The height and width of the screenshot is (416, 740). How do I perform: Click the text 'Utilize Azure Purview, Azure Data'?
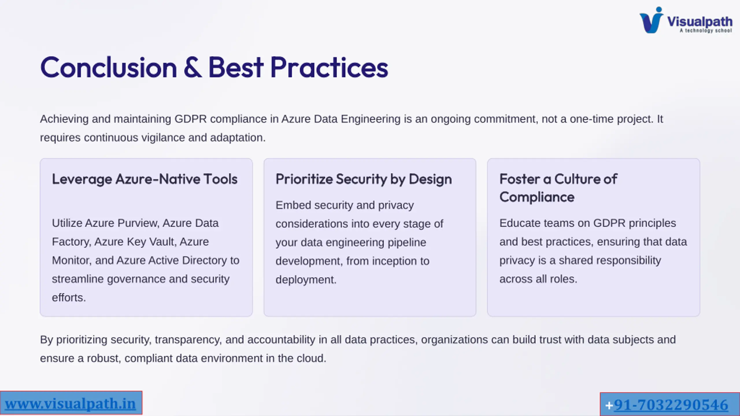pyautogui.click(x=135, y=223)
